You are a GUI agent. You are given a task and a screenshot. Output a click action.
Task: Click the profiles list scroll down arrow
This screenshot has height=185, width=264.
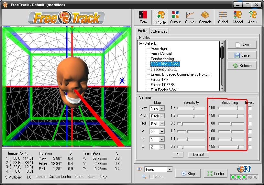click(x=222, y=88)
